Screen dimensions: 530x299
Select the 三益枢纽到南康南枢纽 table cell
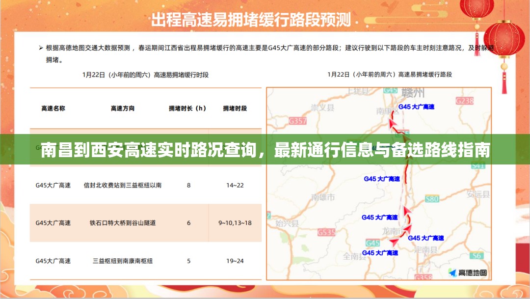(123, 261)
